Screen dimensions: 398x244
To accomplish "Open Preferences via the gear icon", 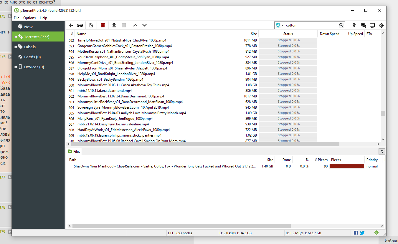I will tap(381, 25).
